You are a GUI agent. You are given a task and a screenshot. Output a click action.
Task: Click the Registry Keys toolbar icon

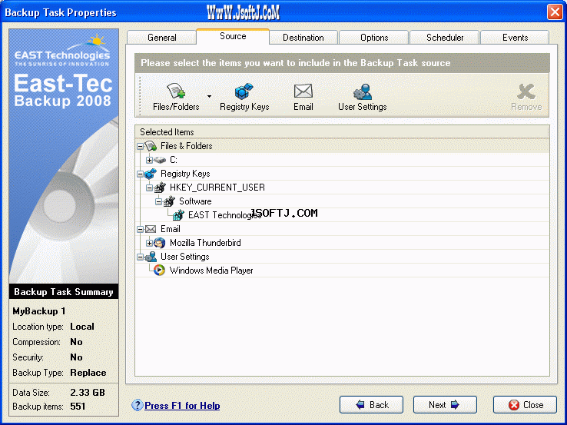[244, 91]
